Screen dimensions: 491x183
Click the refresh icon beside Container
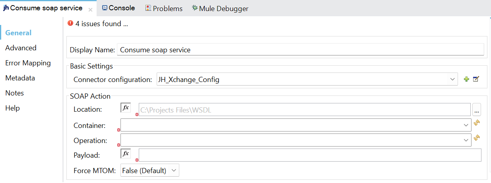(x=477, y=123)
